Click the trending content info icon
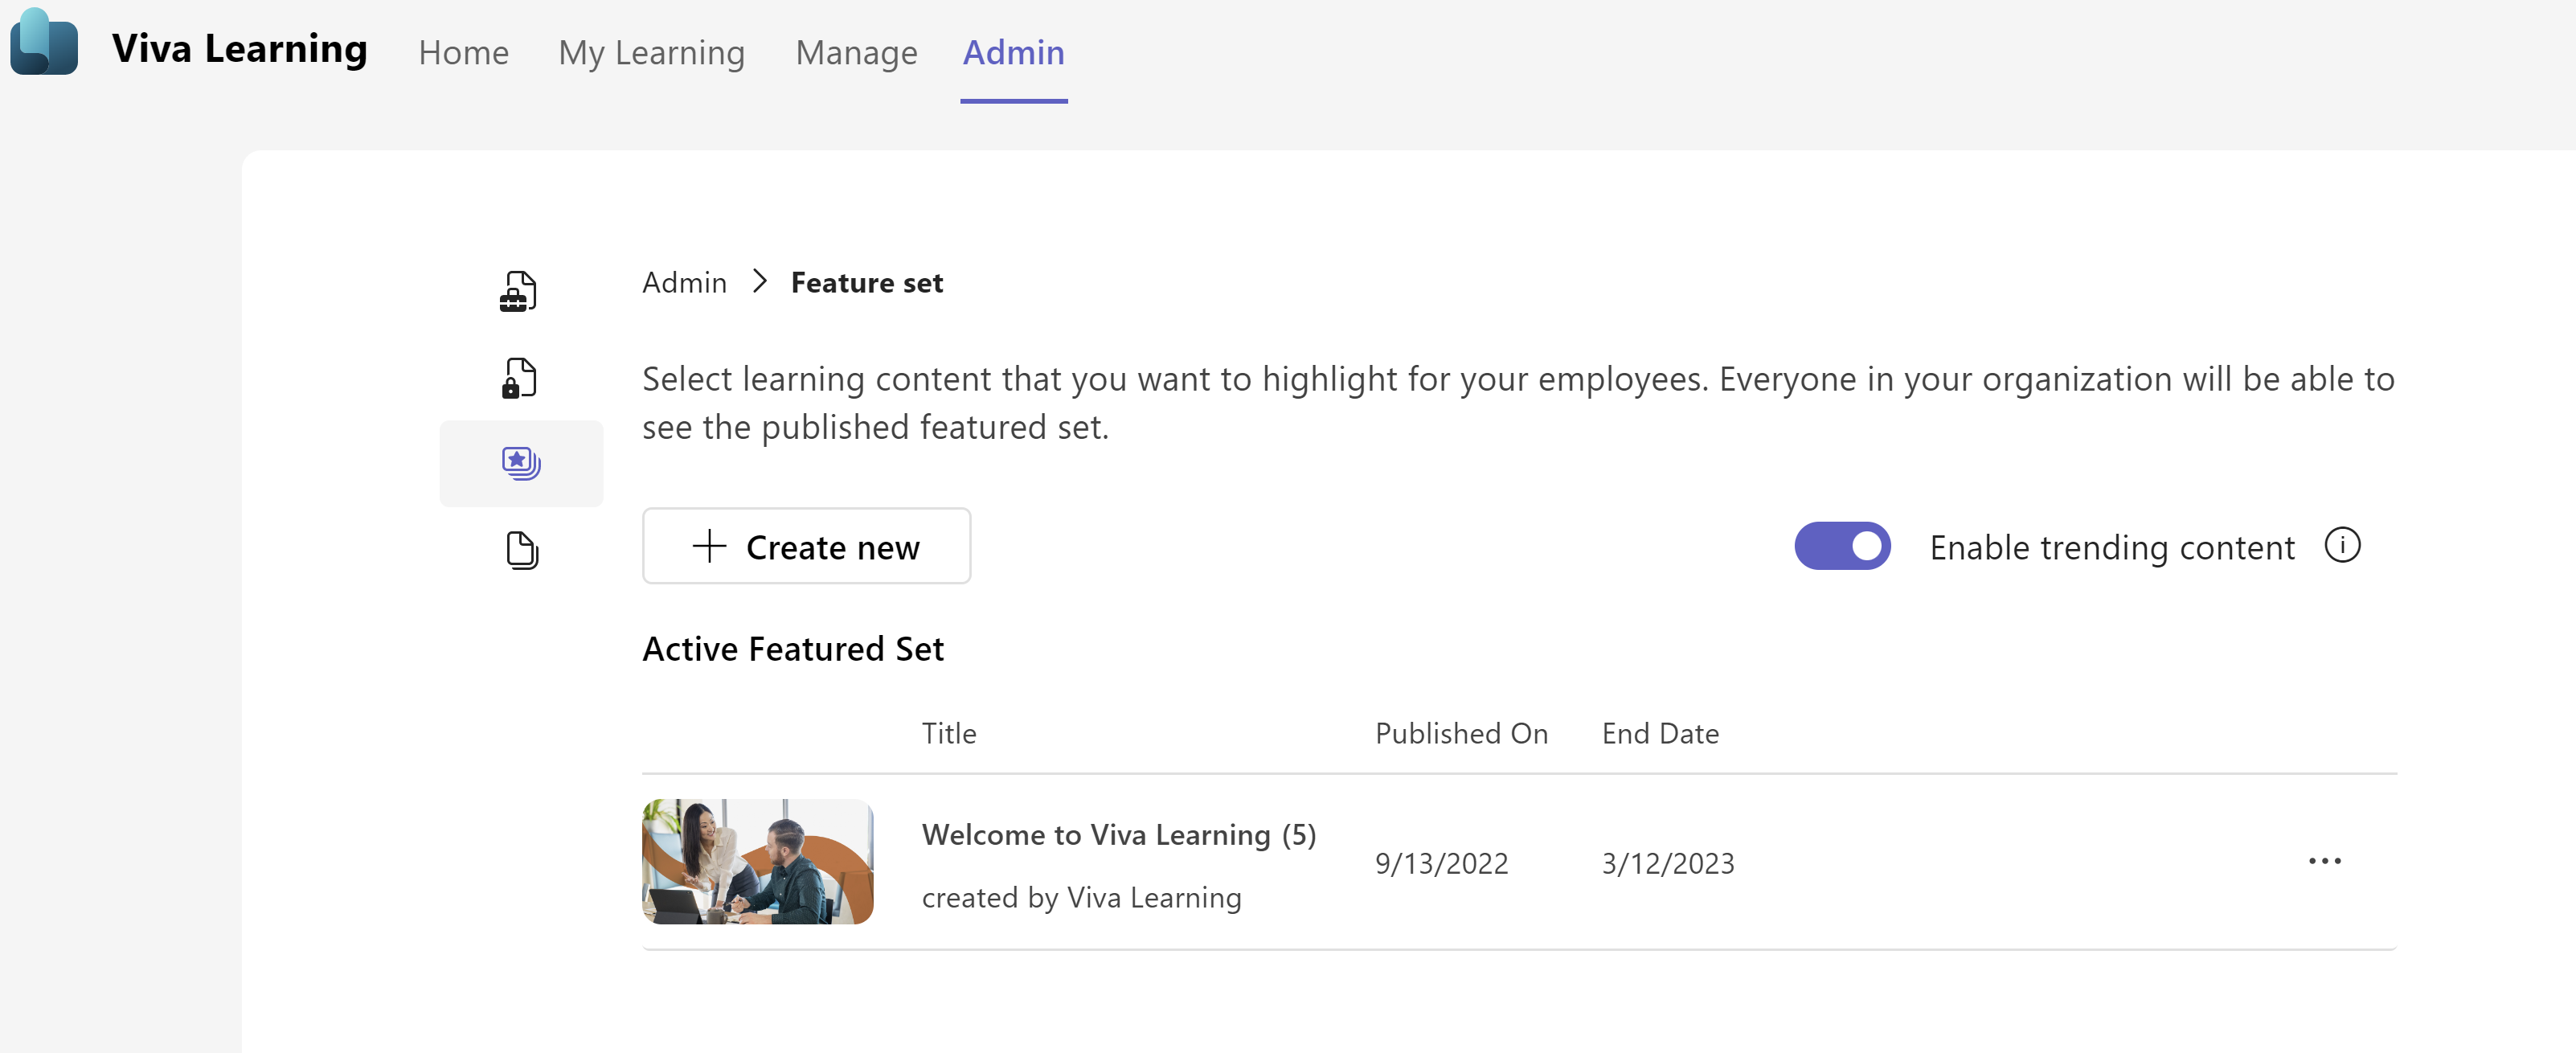2576x1053 pixels. point(2342,545)
